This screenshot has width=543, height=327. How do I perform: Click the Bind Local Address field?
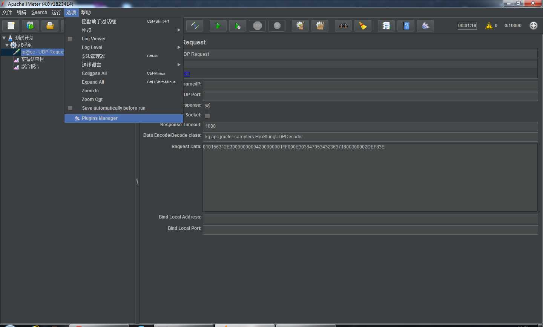click(370, 219)
